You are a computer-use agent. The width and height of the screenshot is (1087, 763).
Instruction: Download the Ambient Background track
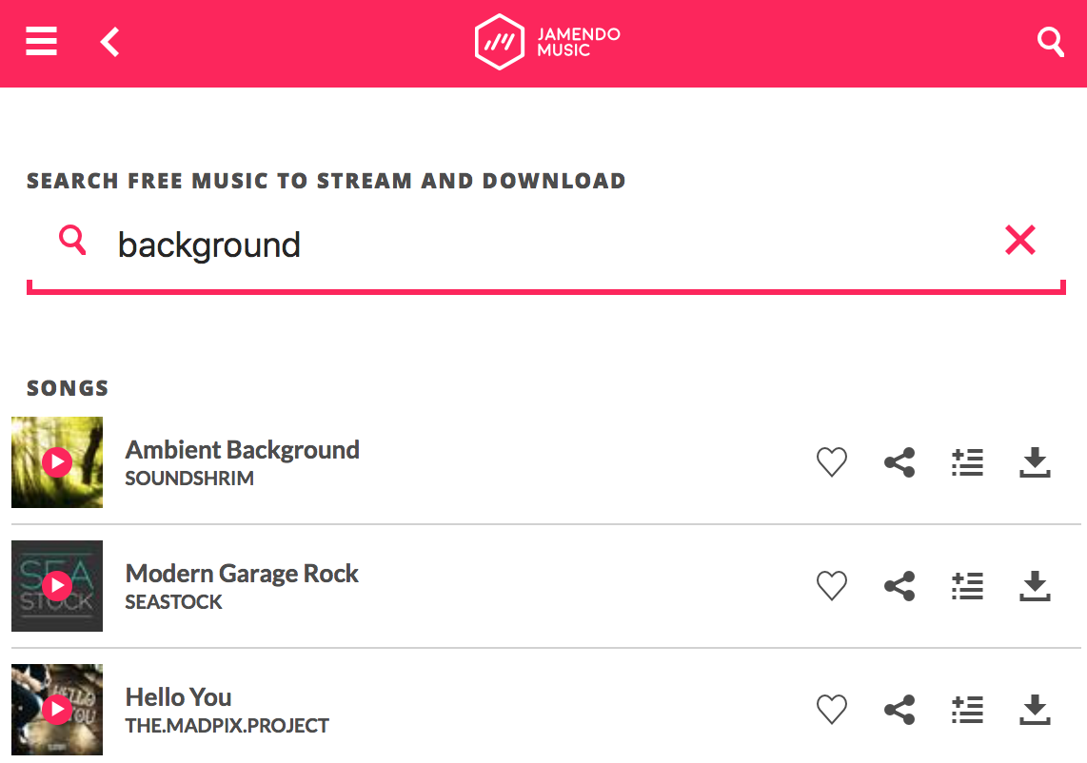(1035, 463)
